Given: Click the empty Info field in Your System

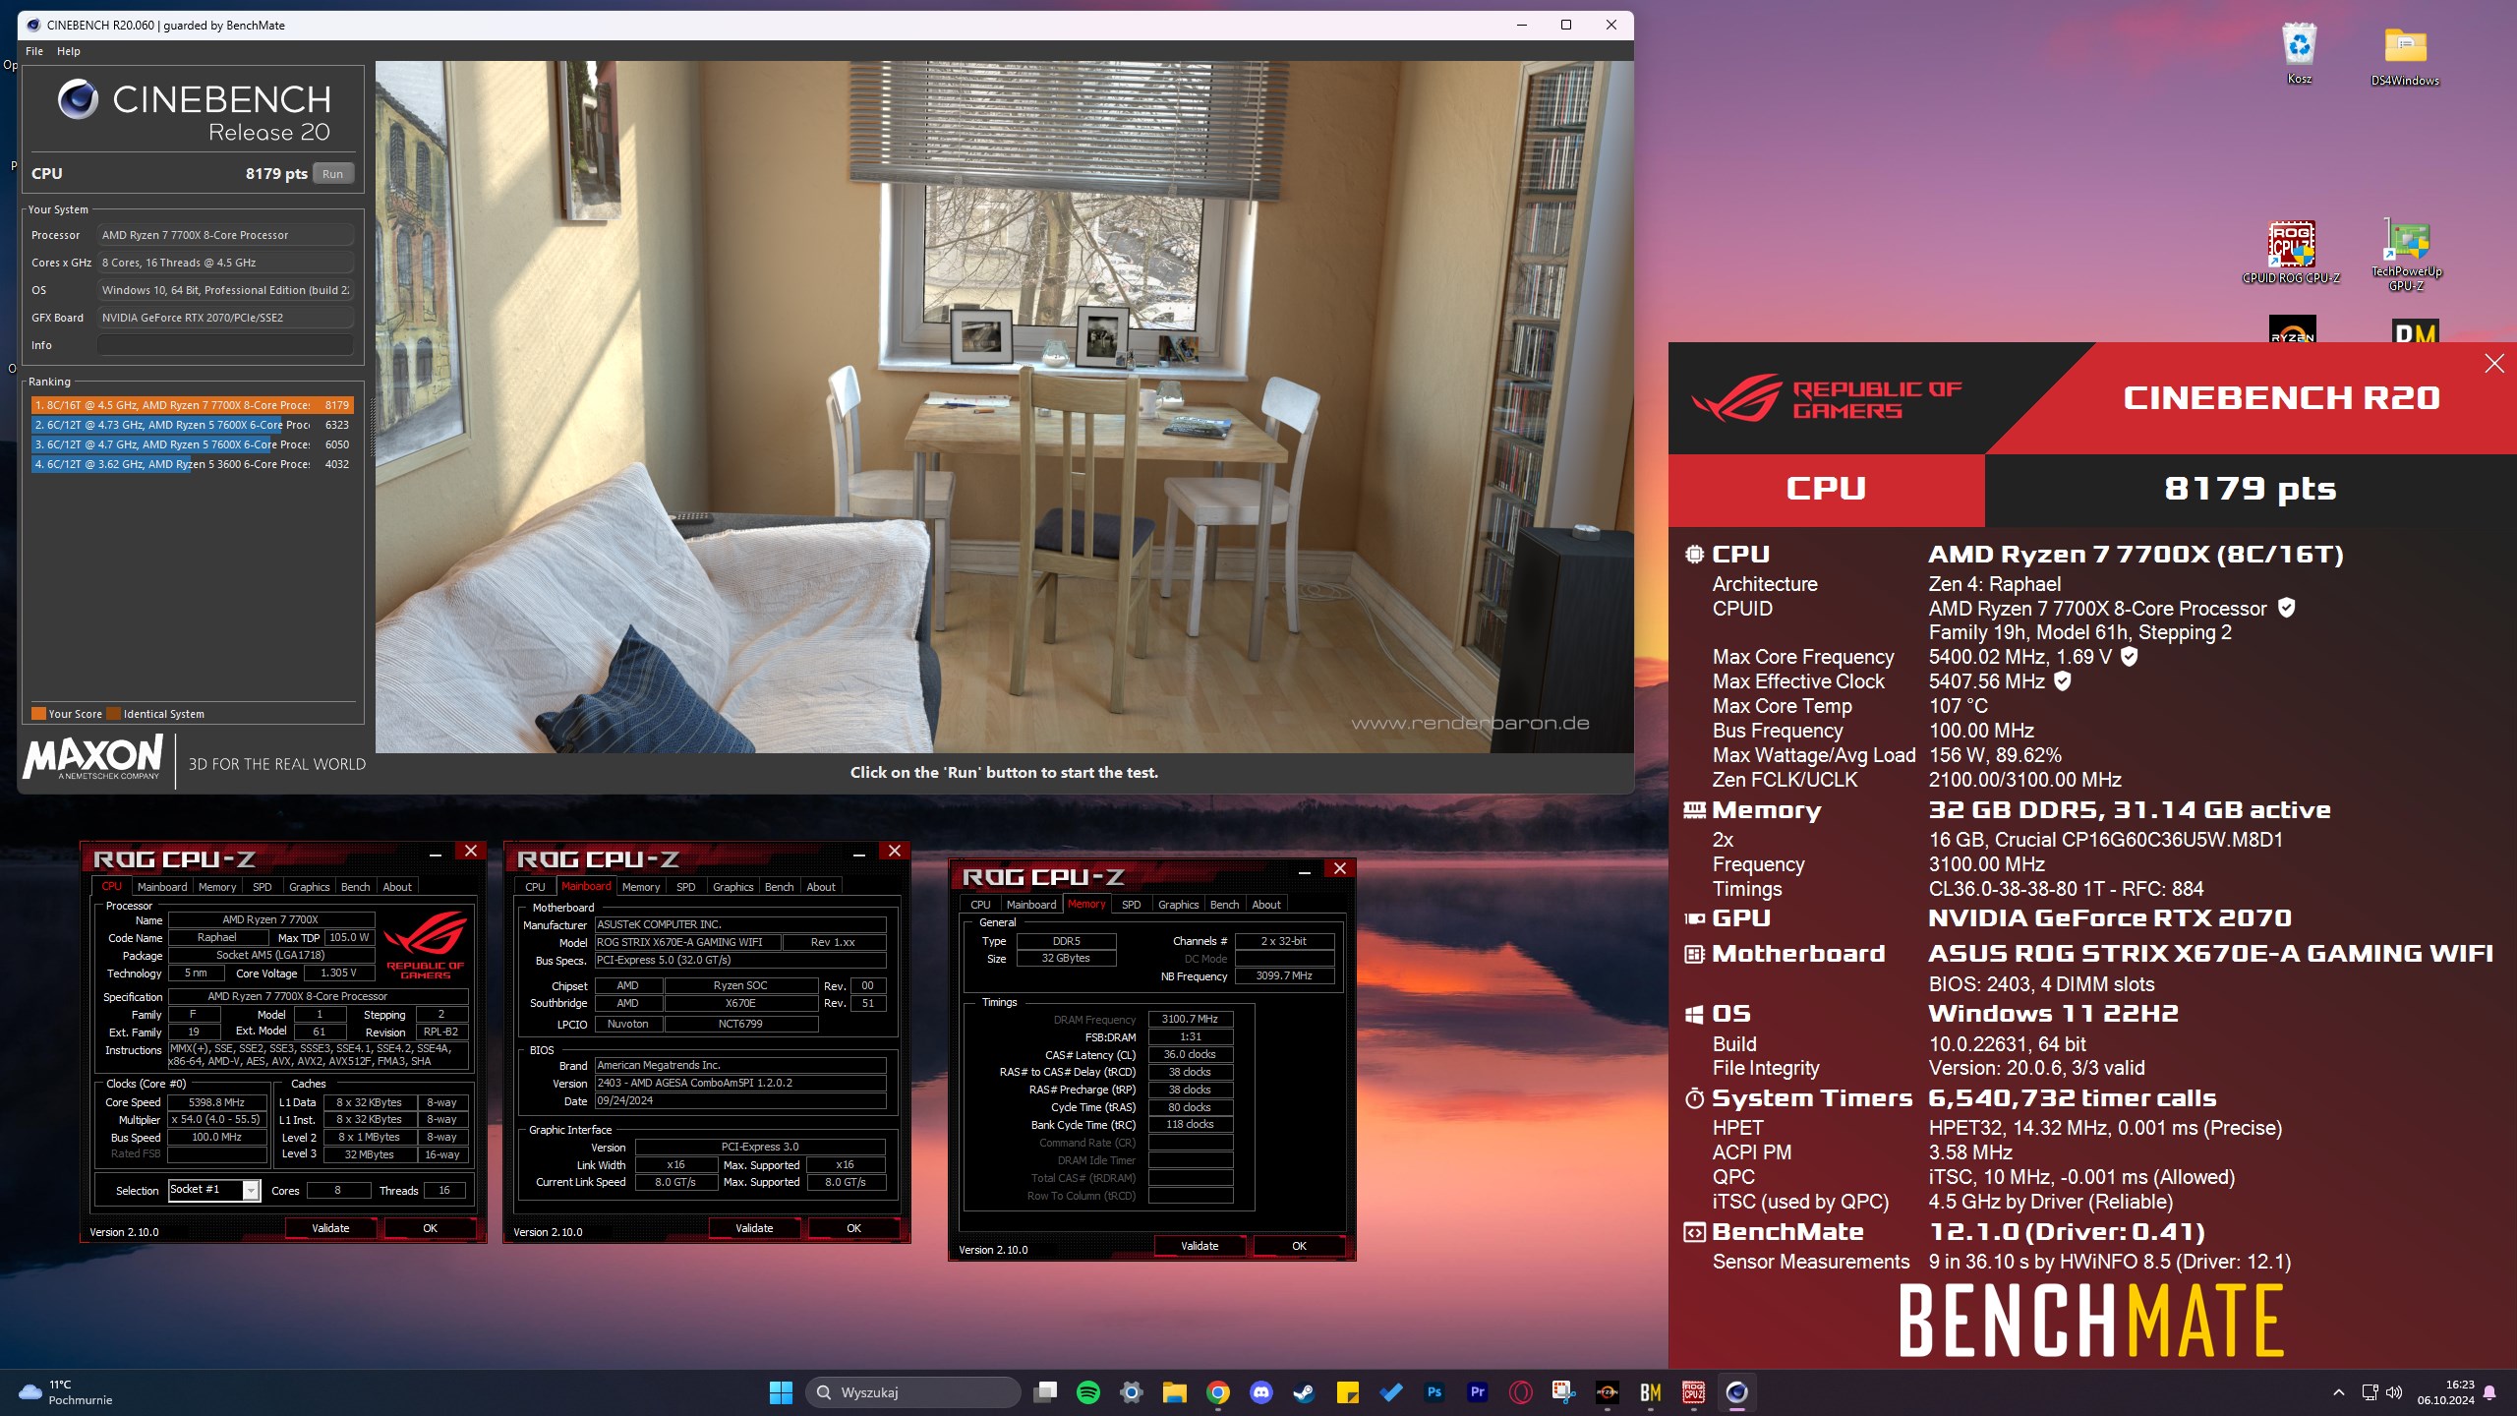Looking at the screenshot, I should [225, 345].
